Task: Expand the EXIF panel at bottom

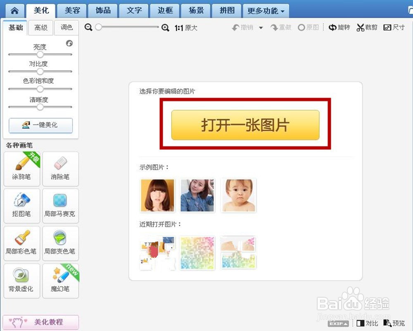Action: point(338,324)
